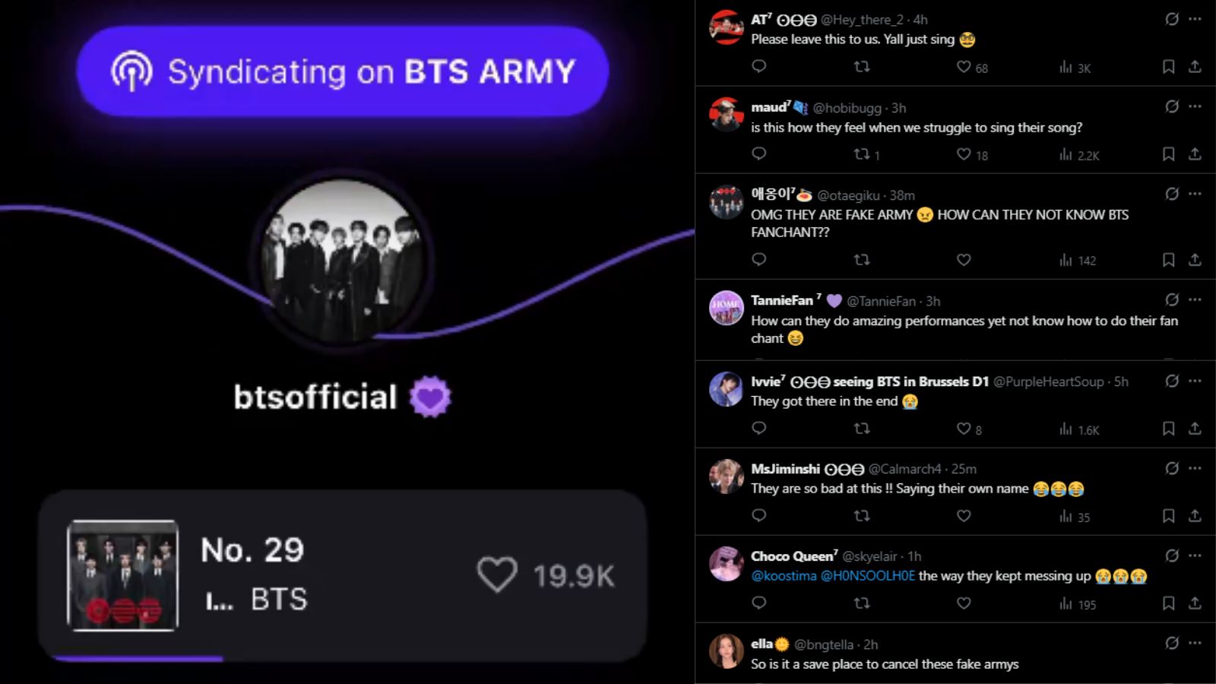This screenshot has width=1216, height=684.
Task: Bookmark MsJiminshi's tweet
Action: pyautogui.click(x=1167, y=516)
